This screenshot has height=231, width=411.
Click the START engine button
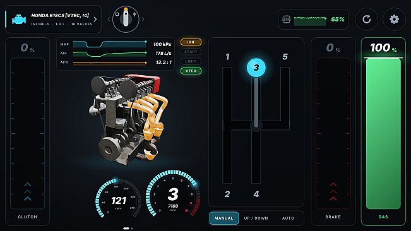(191, 52)
